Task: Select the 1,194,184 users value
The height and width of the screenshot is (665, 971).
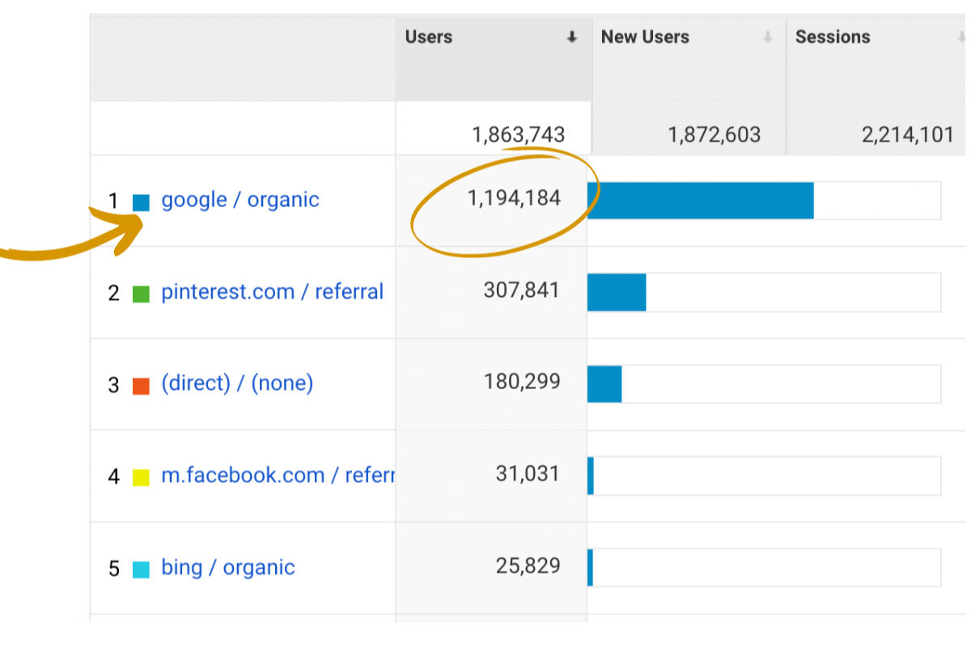Action: coord(514,197)
